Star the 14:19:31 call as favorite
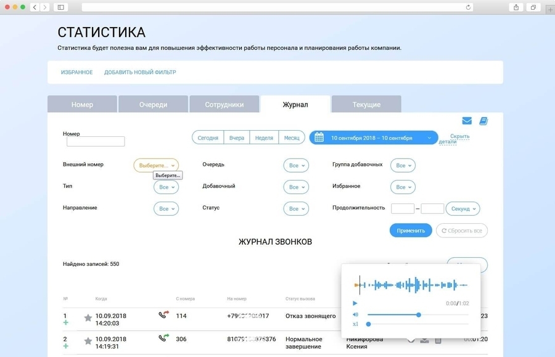This screenshot has height=357, width=555. pos(88,340)
